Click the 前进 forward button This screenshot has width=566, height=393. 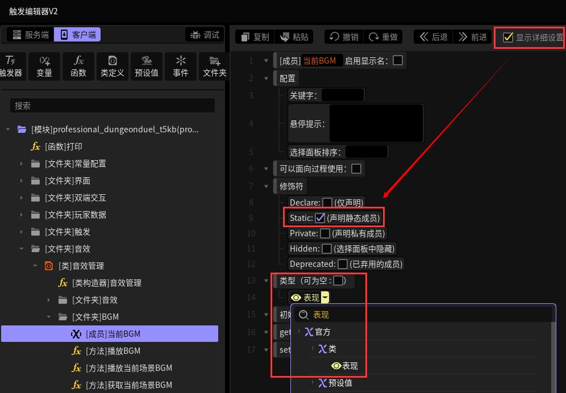(472, 37)
